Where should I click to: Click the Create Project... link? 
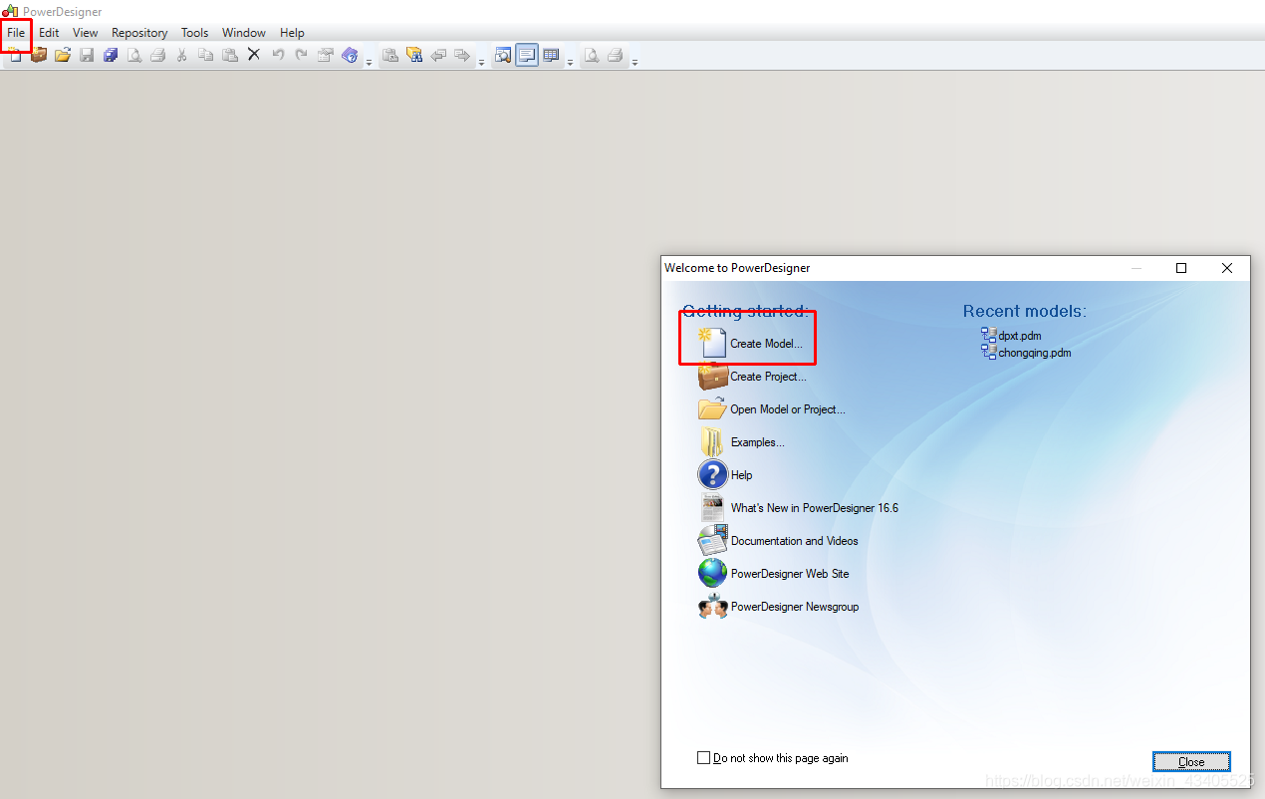click(x=768, y=377)
